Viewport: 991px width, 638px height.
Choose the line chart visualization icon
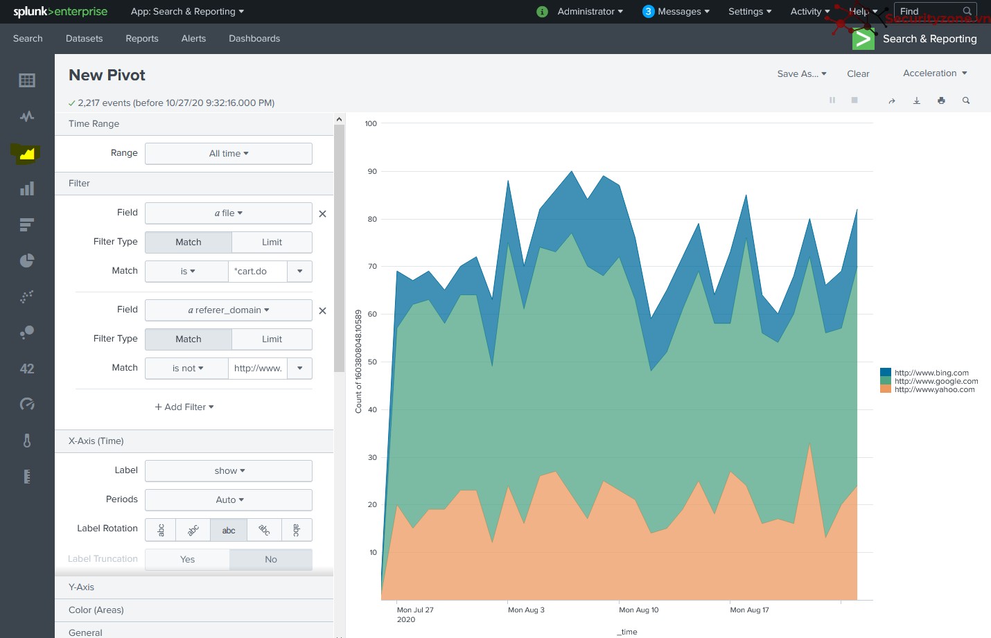click(27, 116)
